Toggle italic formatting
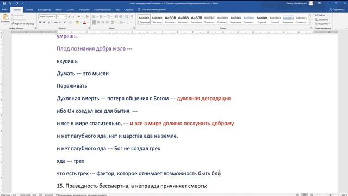Image resolution: width=348 pixels, height=196 pixels. point(45,22)
